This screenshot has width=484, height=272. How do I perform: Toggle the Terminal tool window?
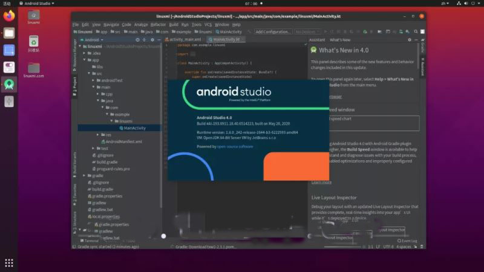(89, 240)
